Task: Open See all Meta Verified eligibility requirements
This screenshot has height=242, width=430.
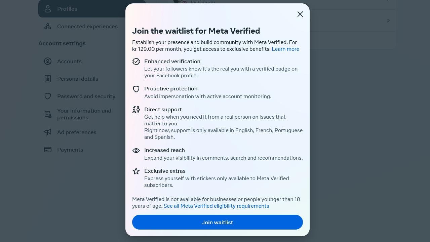Action: tap(216, 206)
